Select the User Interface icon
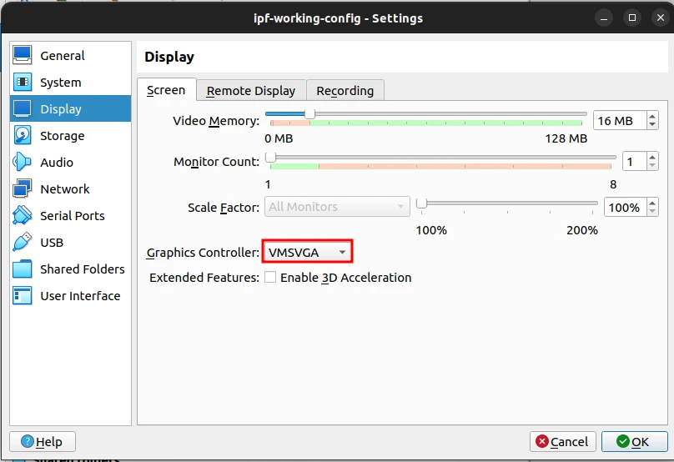This screenshot has width=674, height=462. 23,296
